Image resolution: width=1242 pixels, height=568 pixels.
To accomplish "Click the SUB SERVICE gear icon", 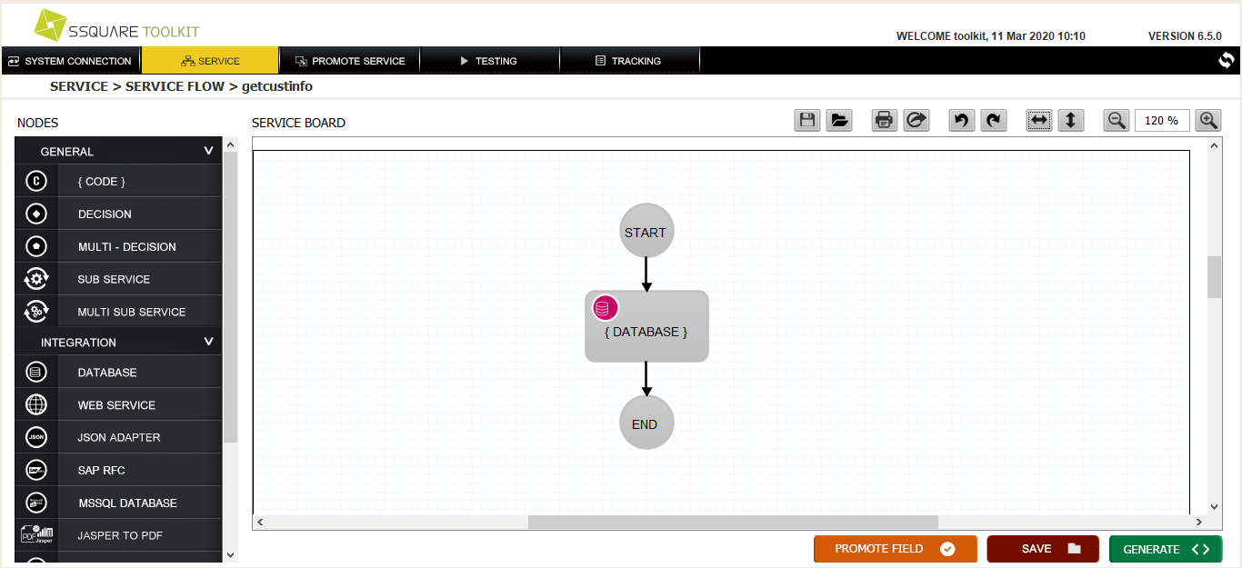I will pyautogui.click(x=36, y=279).
